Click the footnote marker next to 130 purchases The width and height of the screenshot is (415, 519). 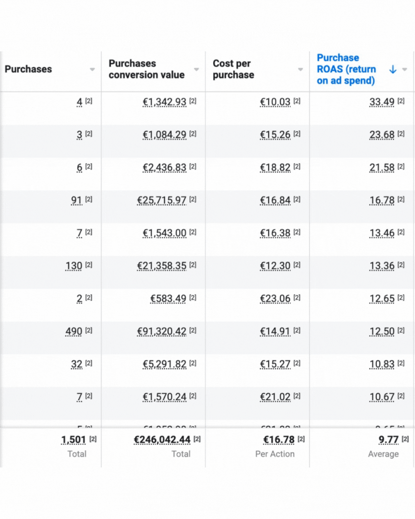point(89,265)
